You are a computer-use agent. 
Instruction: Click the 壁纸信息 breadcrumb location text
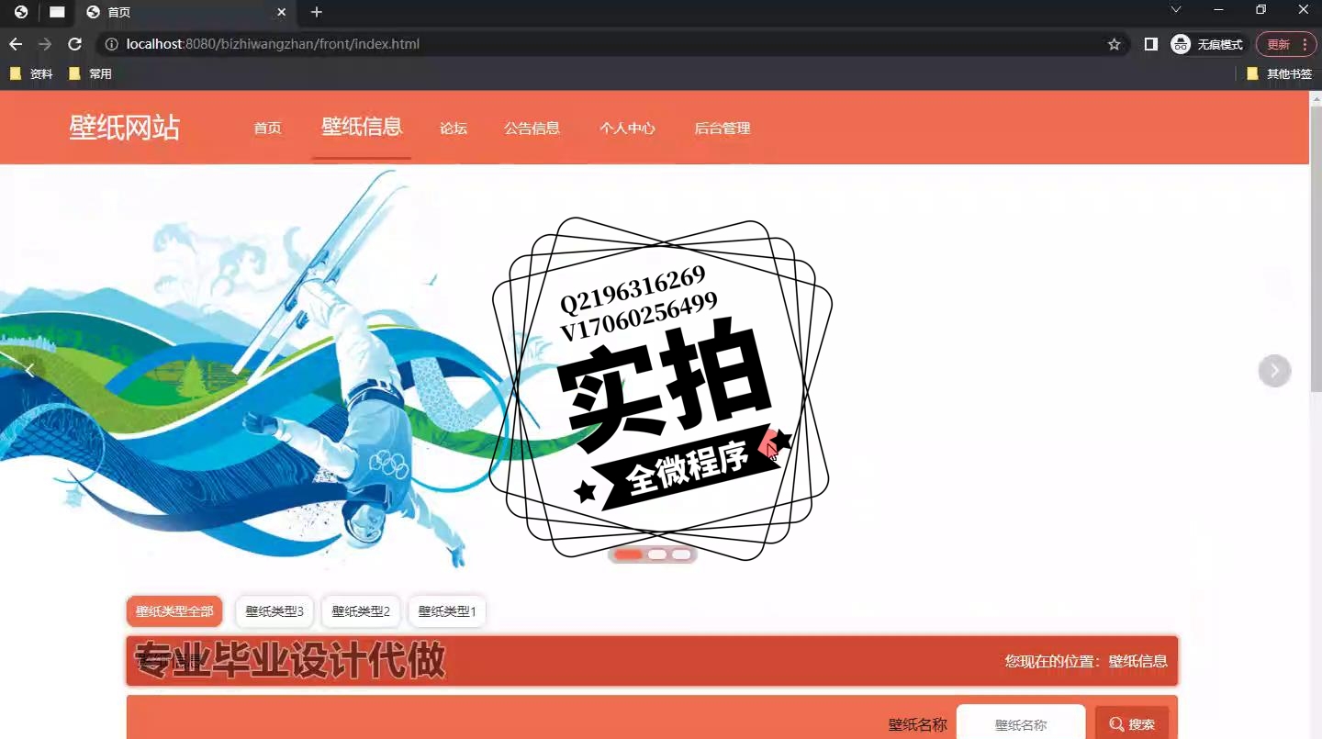click(1137, 661)
